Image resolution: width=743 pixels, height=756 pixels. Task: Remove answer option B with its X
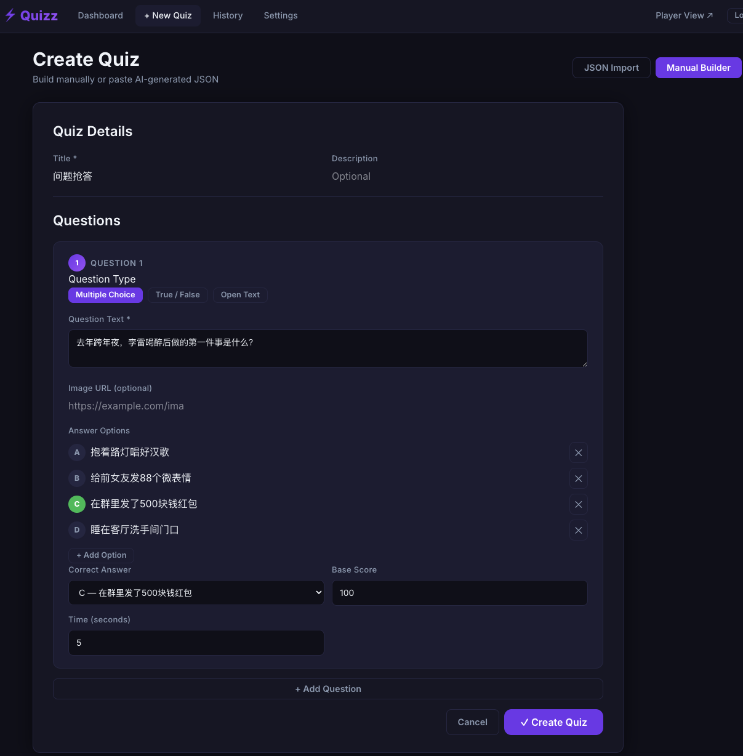click(x=578, y=478)
